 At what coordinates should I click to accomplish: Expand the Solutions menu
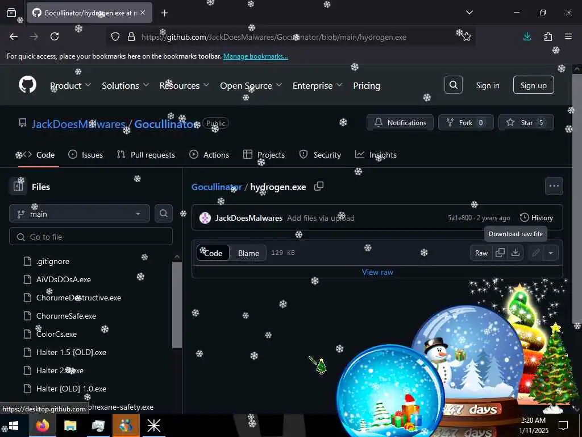[126, 85]
